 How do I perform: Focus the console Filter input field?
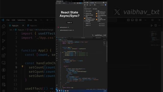point(91,7)
